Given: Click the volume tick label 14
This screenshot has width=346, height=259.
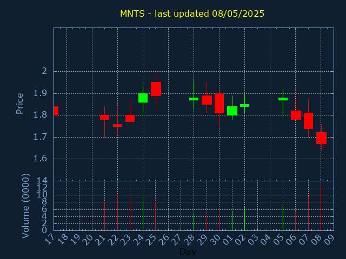Looking at the screenshot, I should pyautogui.click(x=42, y=181).
